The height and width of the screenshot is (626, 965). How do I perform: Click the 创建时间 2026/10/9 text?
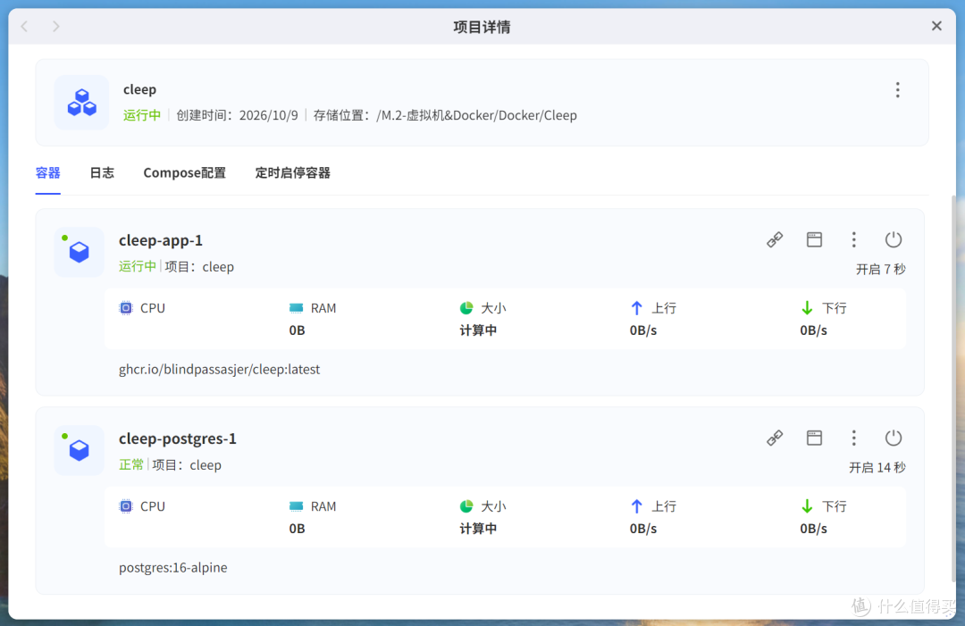tap(237, 115)
